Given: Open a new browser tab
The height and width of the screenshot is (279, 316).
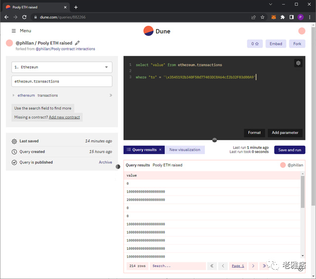Looking at the screenshot, I should point(76,7).
